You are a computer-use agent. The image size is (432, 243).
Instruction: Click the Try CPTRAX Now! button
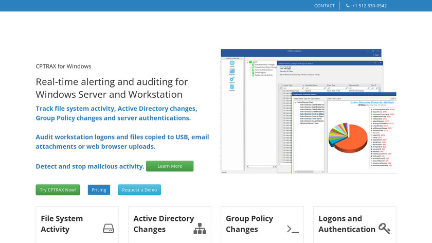58,189
